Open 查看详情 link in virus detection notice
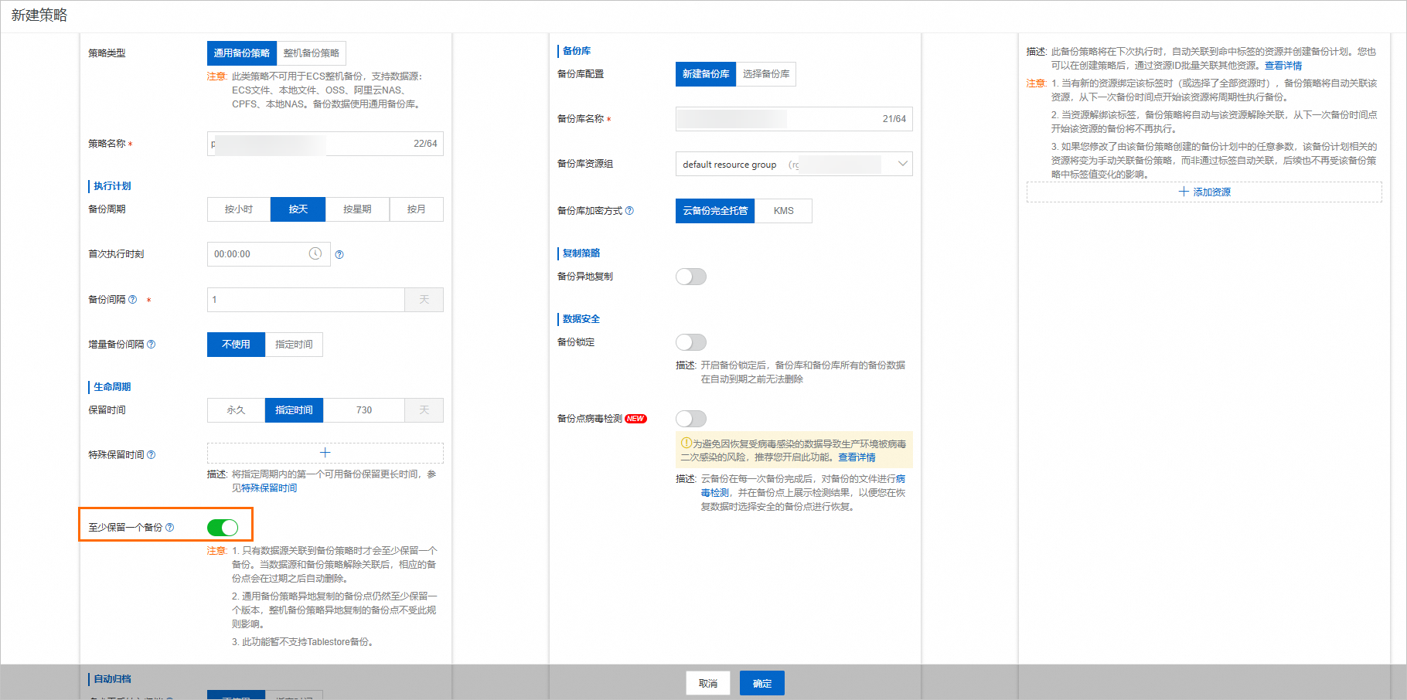Viewport: 1407px width, 700px height. point(857,457)
